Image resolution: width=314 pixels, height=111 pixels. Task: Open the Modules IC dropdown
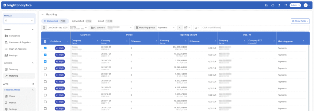[x=19, y=21]
